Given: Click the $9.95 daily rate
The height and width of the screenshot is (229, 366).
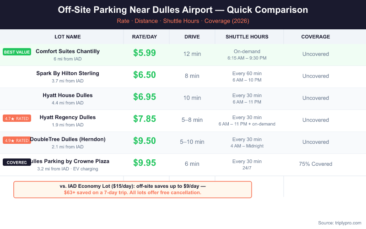Looking at the screenshot, I should [144, 163].
